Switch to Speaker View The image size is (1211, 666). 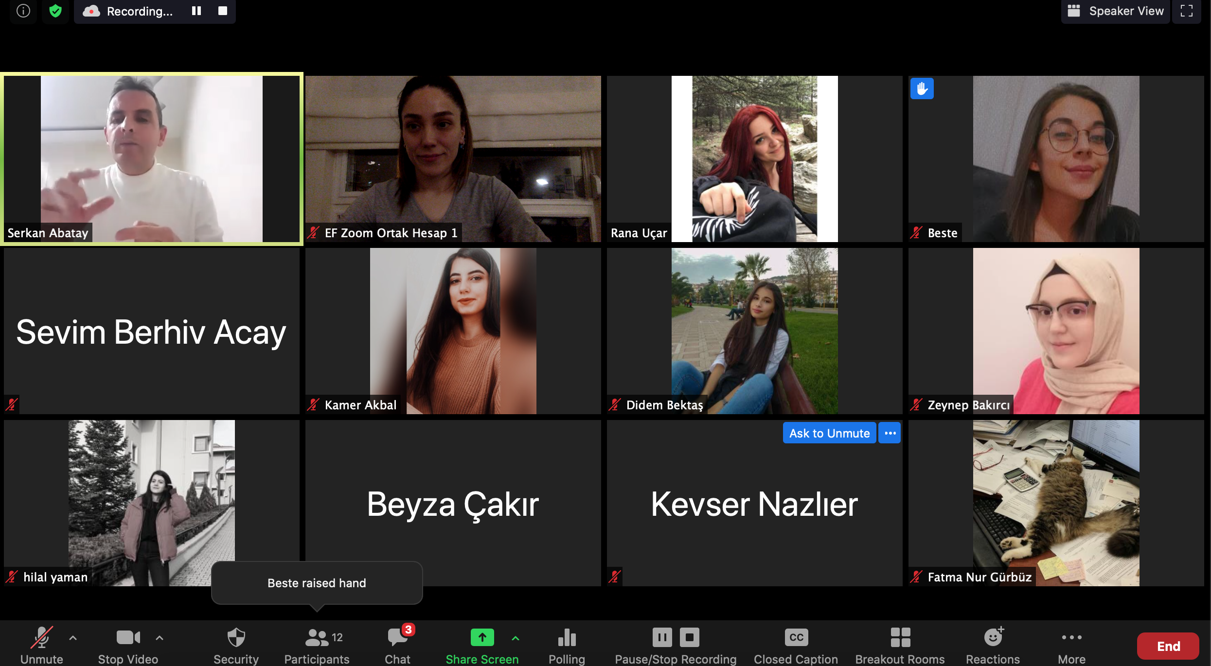coord(1115,11)
